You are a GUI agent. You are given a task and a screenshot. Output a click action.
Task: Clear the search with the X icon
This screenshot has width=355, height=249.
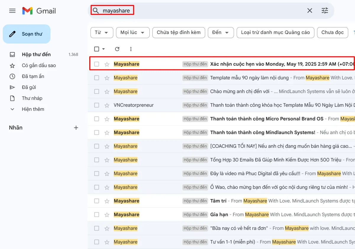click(x=309, y=11)
